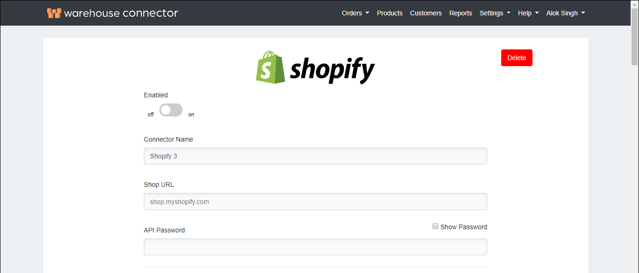639x273 pixels.
Task: Select Customers from the navigation bar
Action: (x=426, y=13)
